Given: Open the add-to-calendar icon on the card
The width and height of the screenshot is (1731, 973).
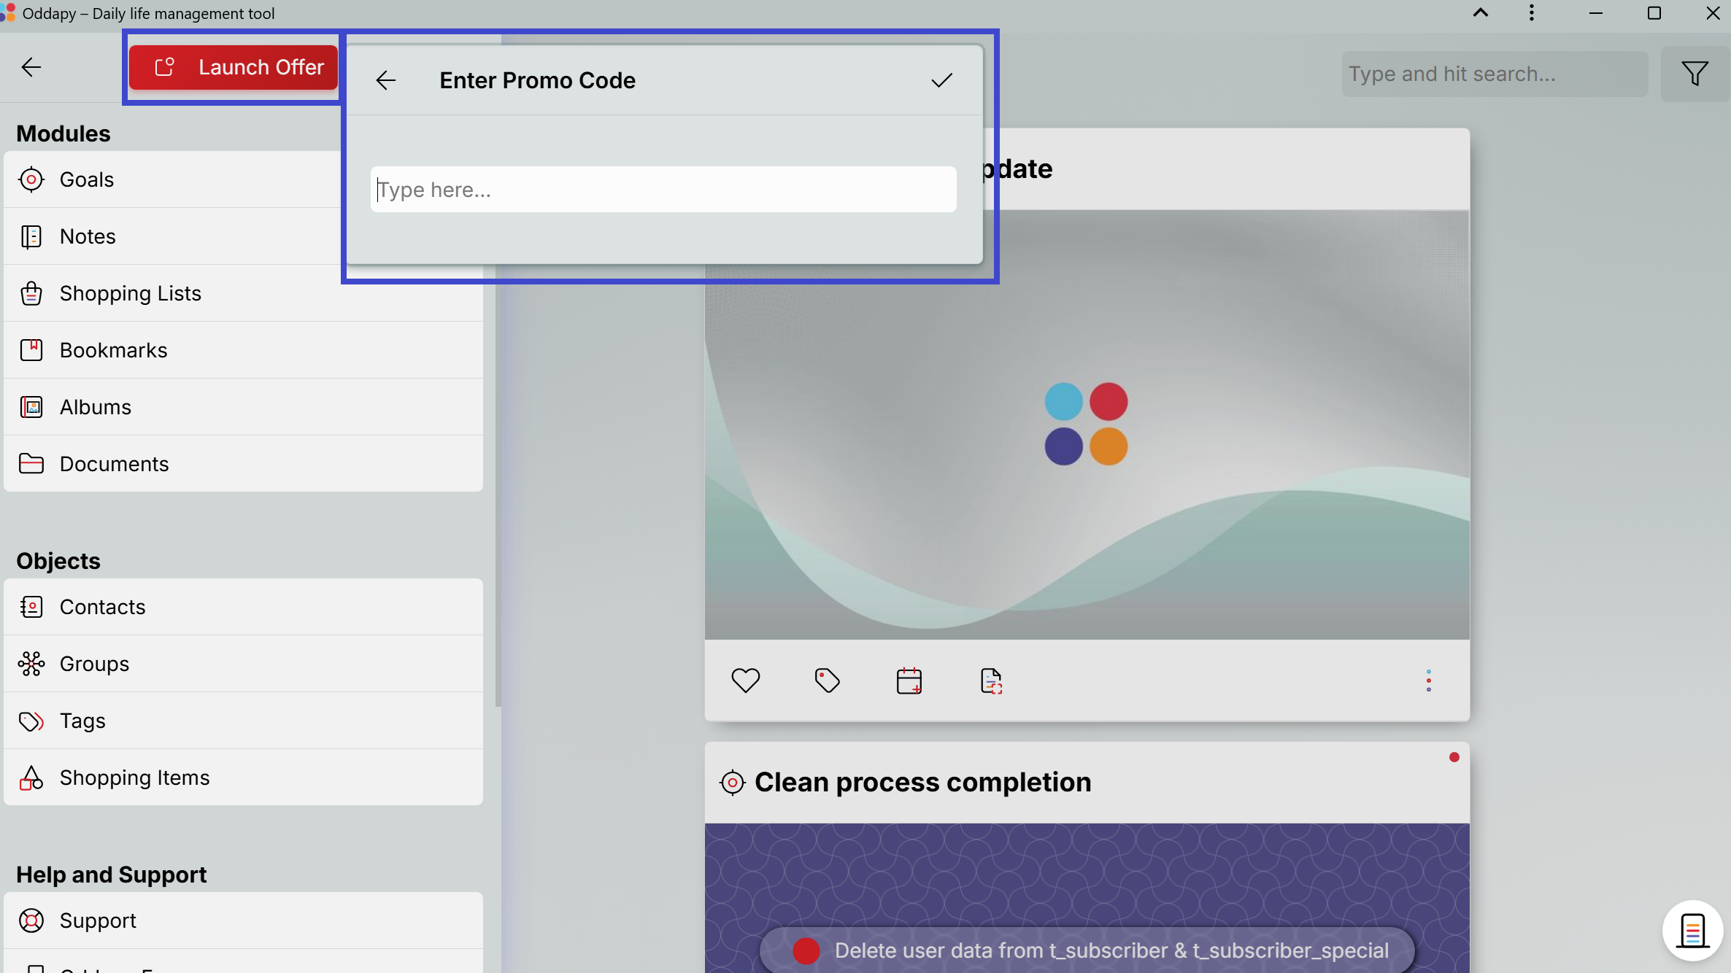Looking at the screenshot, I should pyautogui.click(x=909, y=681).
